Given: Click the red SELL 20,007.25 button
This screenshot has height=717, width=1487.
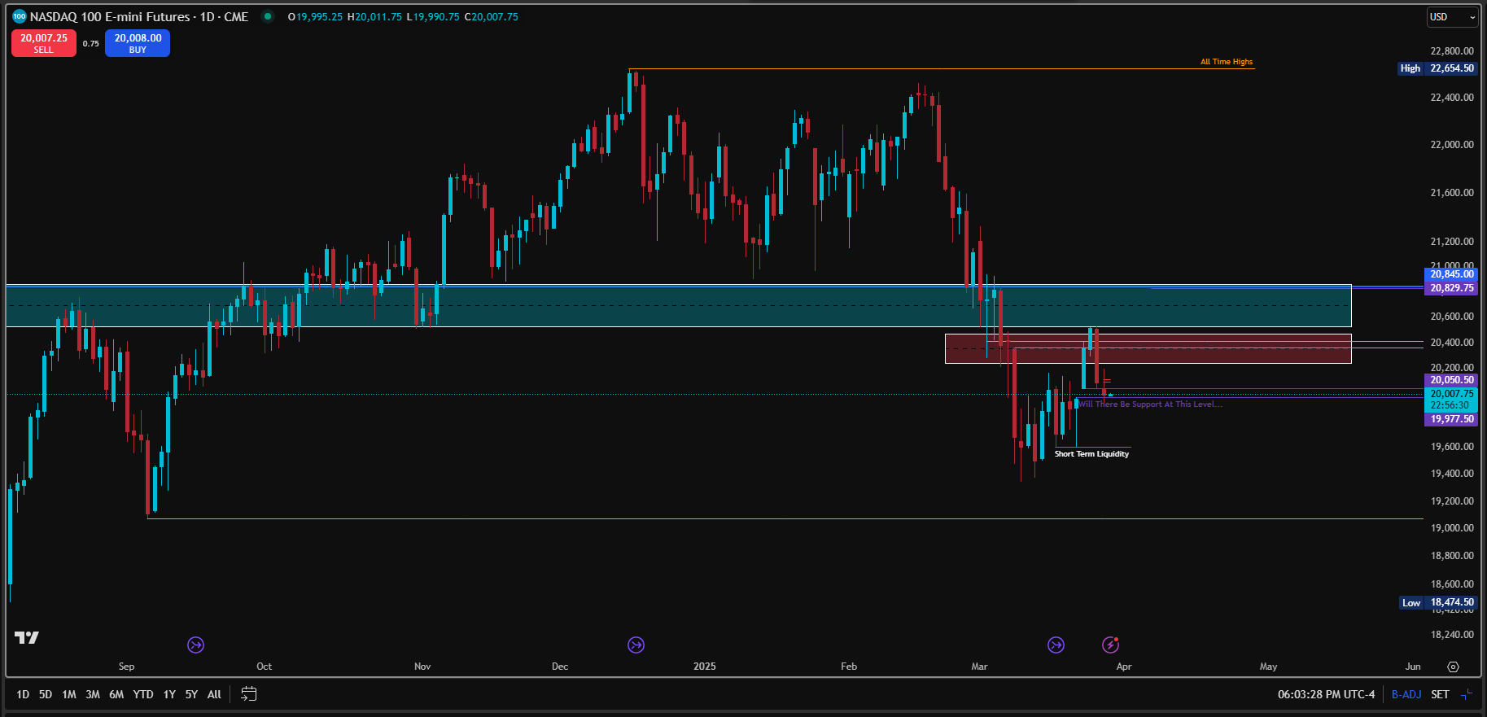Looking at the screenshot, I should coord(44,43).
